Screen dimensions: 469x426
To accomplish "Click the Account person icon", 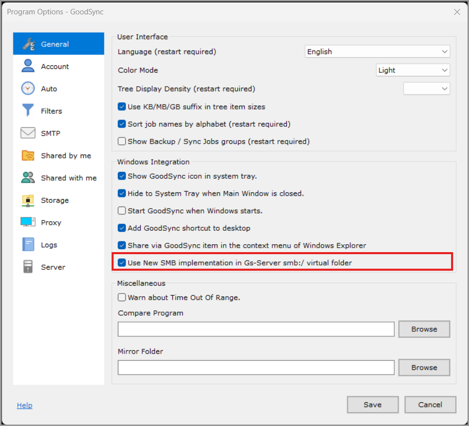I will click(28, 66).
